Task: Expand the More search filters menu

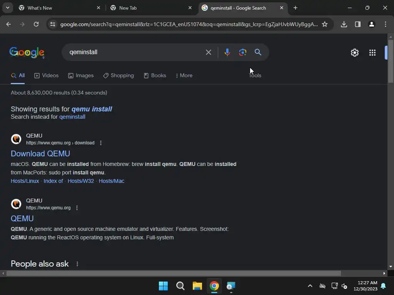Action: 184,76
